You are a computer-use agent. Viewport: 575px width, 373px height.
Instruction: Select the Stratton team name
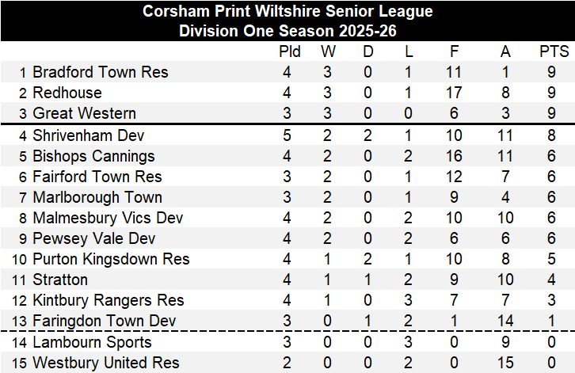click(60, 280)
